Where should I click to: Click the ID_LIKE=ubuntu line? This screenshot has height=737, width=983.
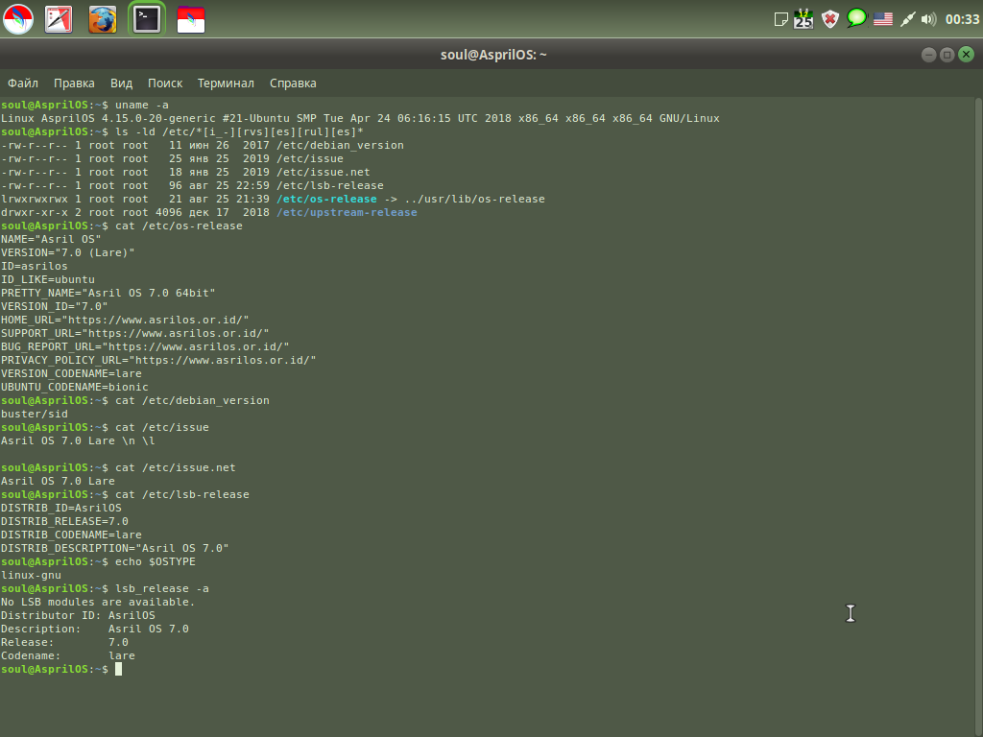48,279
